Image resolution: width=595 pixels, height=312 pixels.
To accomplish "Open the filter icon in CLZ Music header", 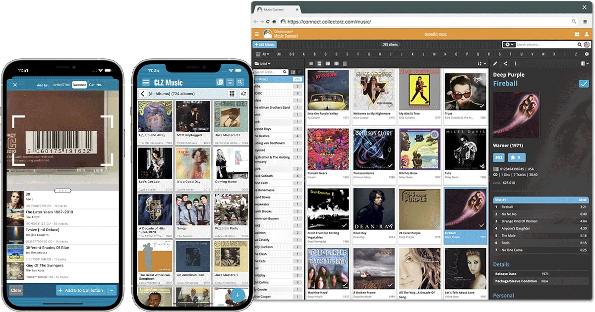I will point(230,82).
